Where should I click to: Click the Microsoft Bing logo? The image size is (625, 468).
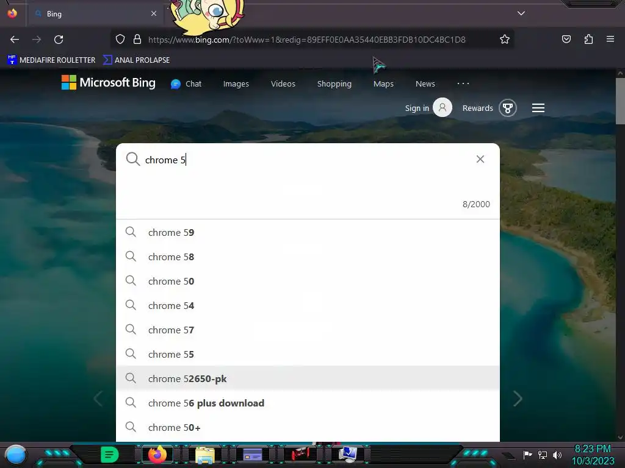click(109, 82)
